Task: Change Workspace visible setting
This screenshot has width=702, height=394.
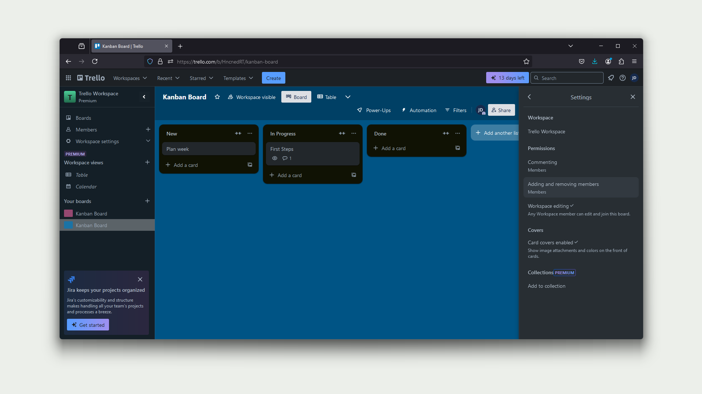Action: [252, 97]
